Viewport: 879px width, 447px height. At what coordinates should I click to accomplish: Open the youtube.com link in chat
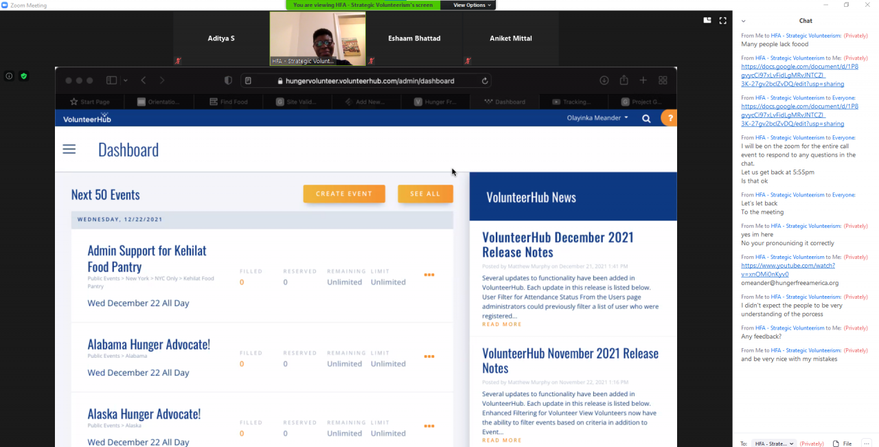[x=788, y=270]
